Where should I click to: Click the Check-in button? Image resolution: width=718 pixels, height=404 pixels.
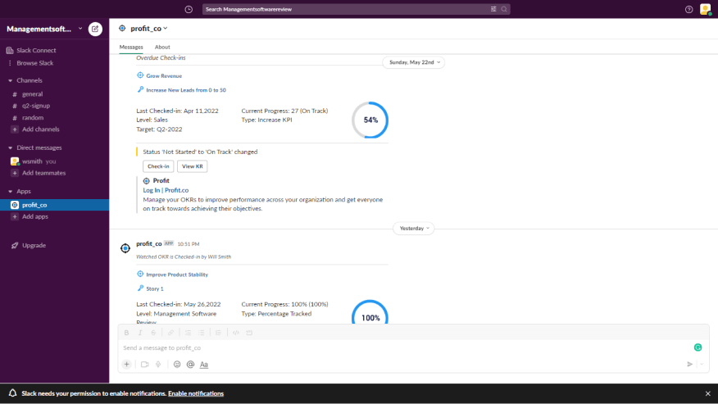pyautogui.click(x=158, y=166)
